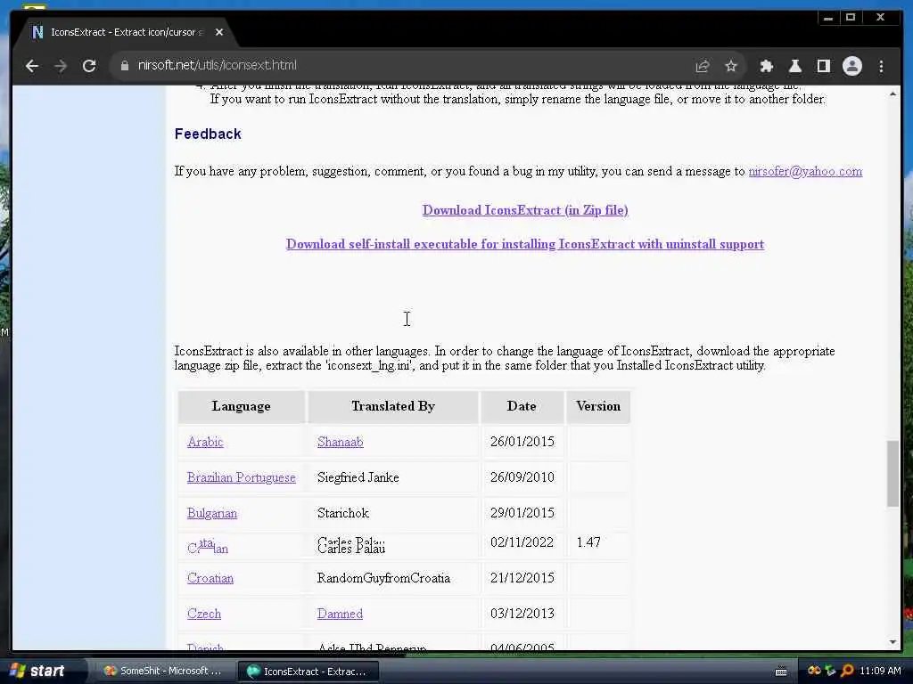Screen dimensions: 913x684
Task: Open Czech language link
Action: [x=204, y=614]
